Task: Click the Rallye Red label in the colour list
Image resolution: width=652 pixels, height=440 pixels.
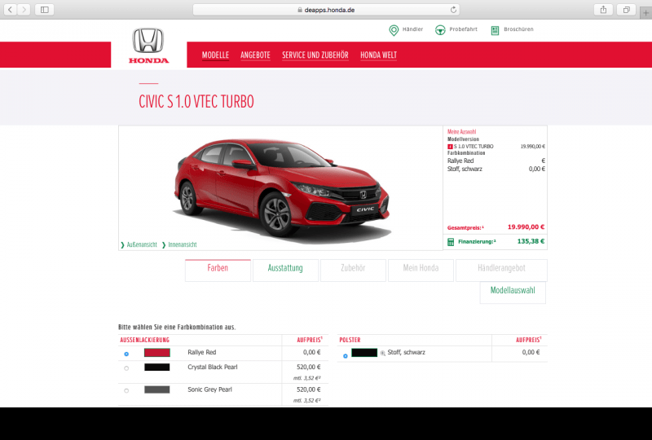Action: pyautogui.click(x=201, y=352)
